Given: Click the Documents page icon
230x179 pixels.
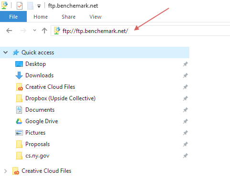Looking at the screenshot, I should pos(19,110).
